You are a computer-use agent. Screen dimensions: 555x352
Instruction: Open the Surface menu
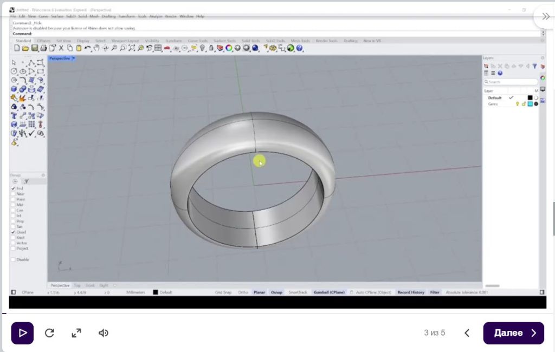[x=57, y=17]
